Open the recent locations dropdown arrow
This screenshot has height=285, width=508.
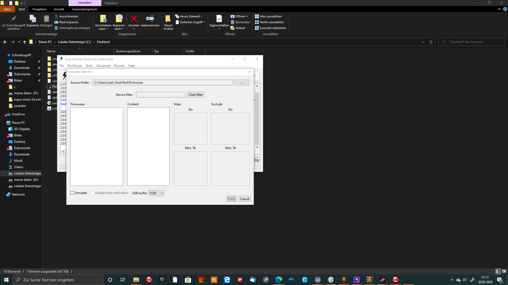(19, 42)
